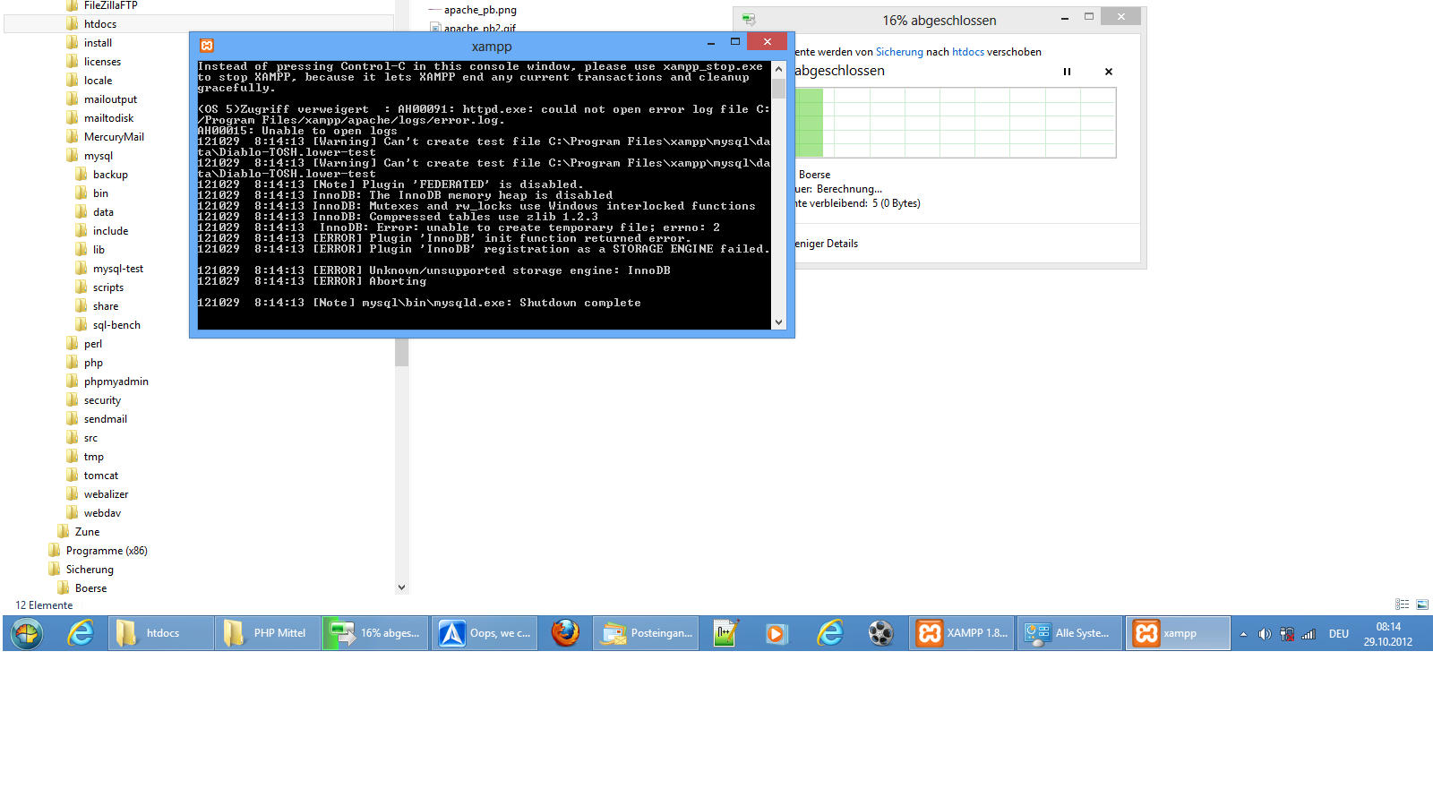
Task: Select the apache_pb.png file
Action: 480,10
